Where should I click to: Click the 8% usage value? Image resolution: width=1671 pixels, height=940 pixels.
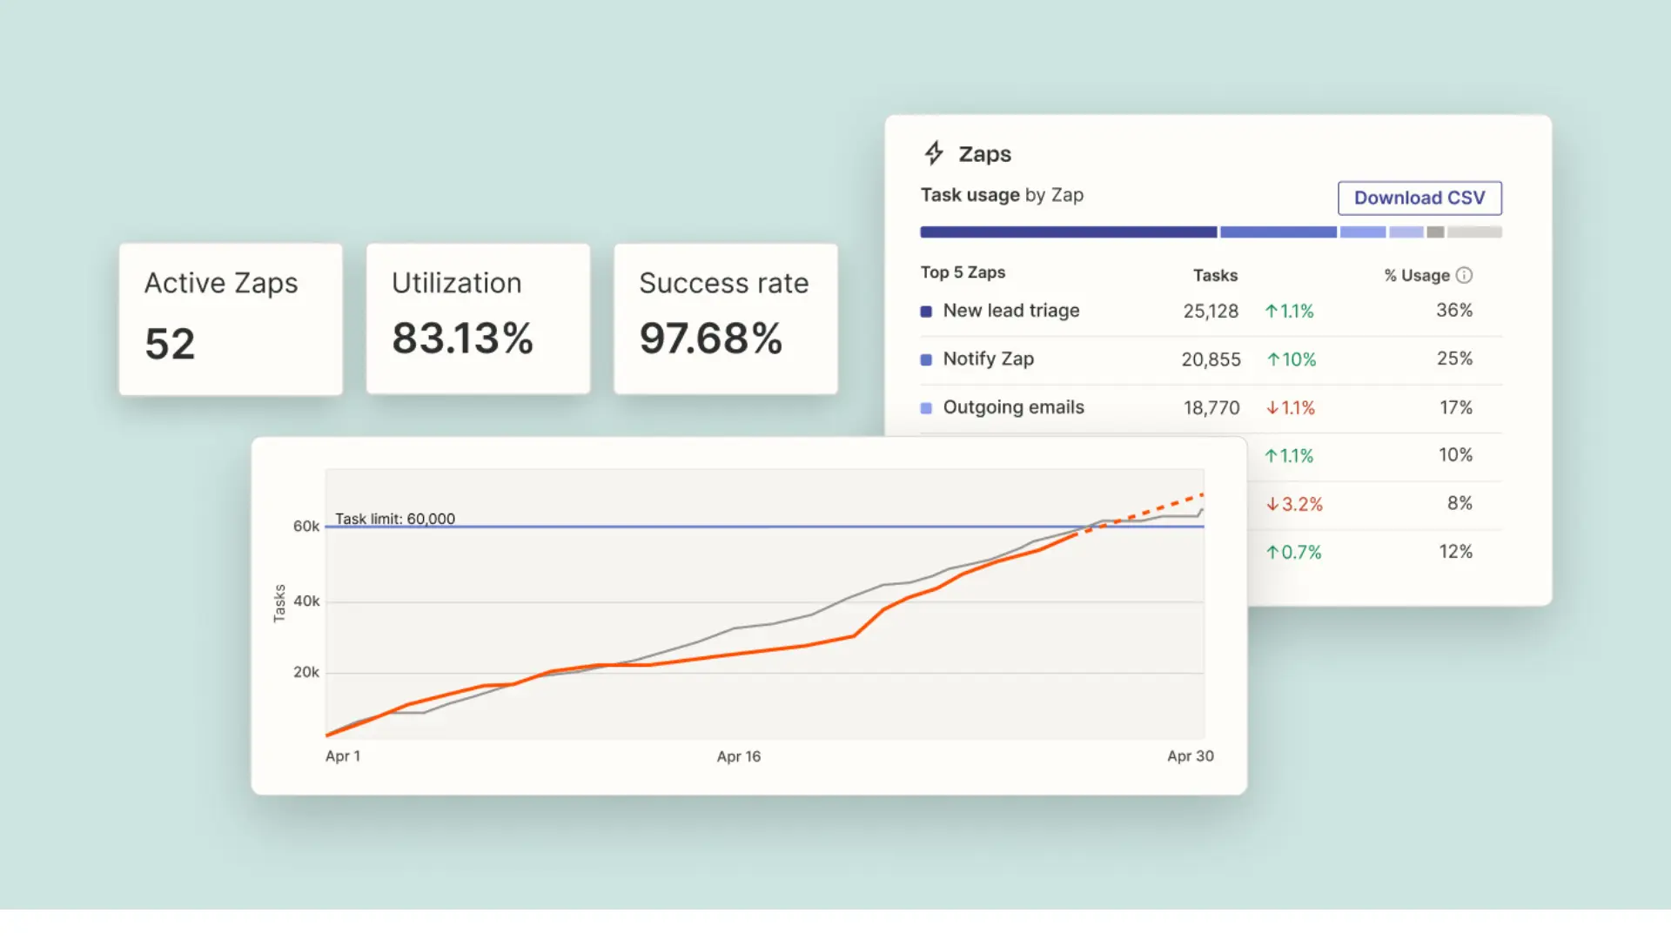click(1460, 503)
